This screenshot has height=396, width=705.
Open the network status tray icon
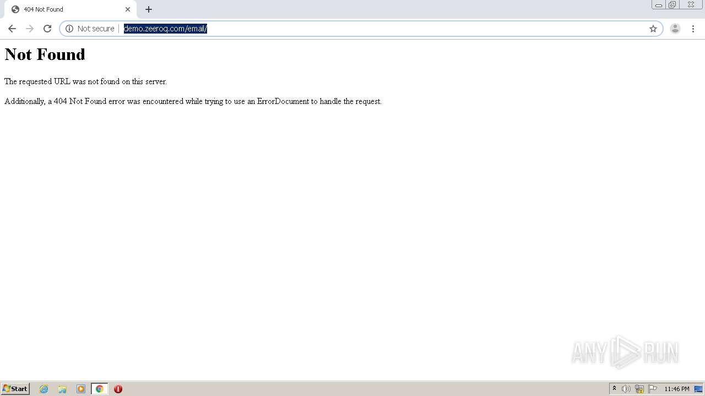(x=639, y=389)
